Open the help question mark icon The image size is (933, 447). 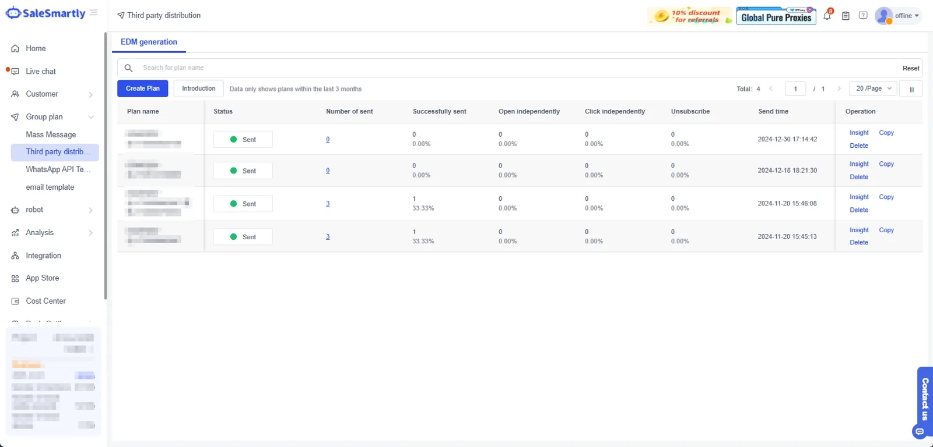pos(863,16)
